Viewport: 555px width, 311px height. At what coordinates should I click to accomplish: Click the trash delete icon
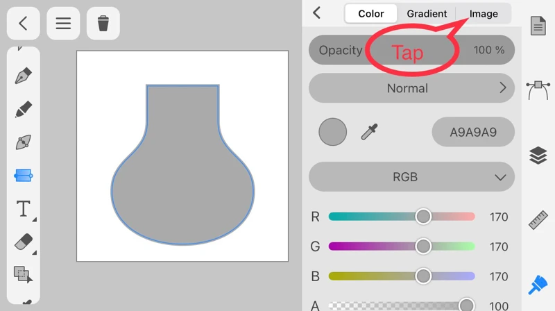(x=103, y=24)
